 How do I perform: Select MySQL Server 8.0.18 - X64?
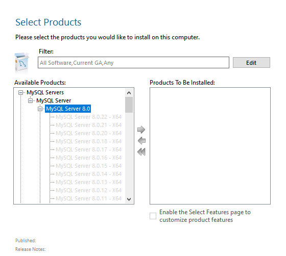[x=89, y=141]
